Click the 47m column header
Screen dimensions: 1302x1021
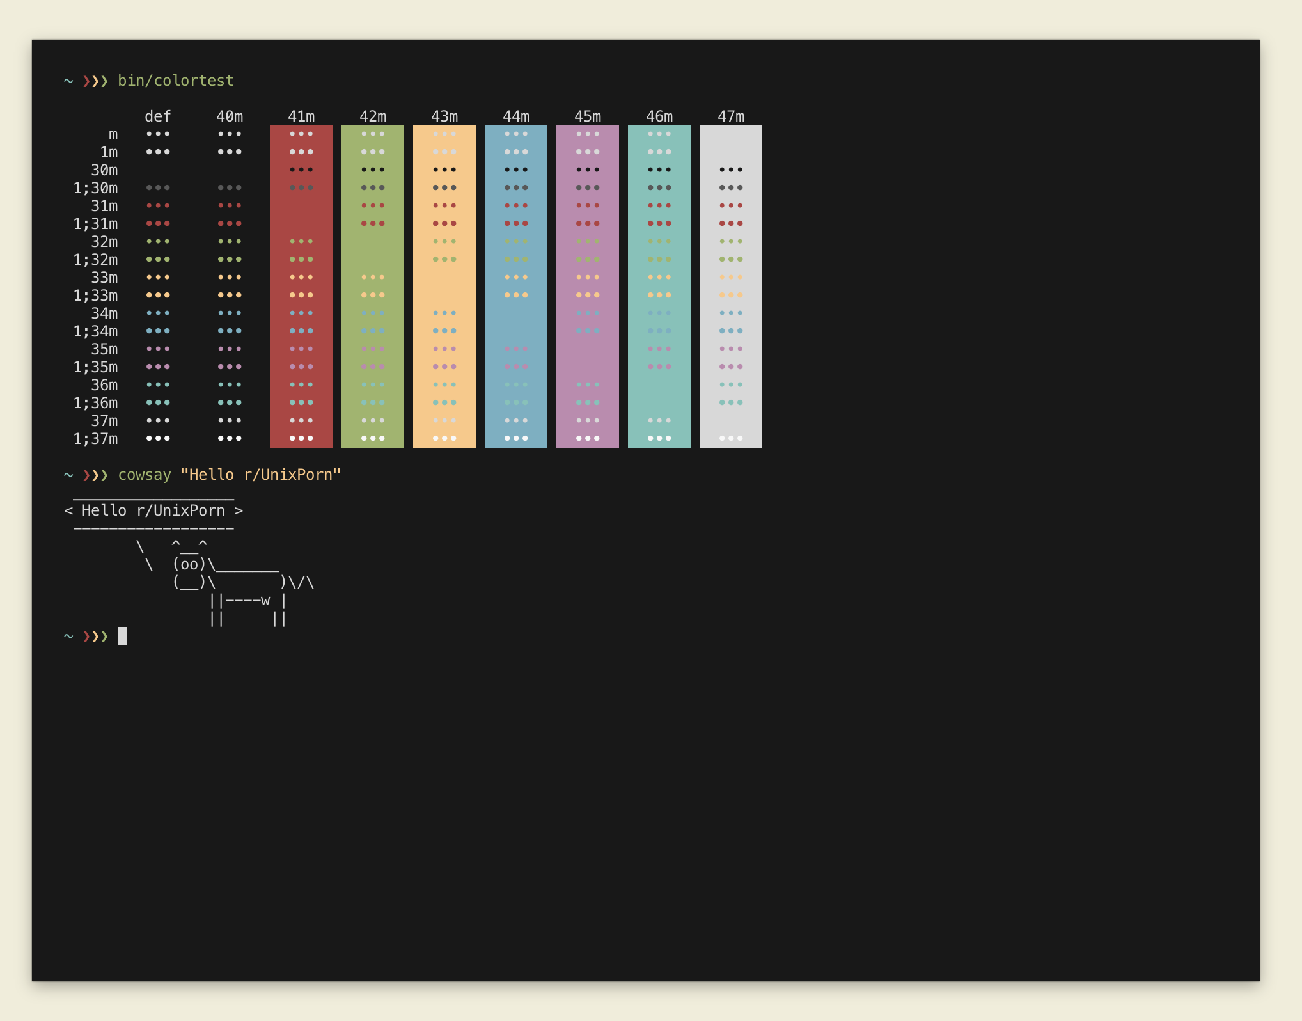pos(730,116)
